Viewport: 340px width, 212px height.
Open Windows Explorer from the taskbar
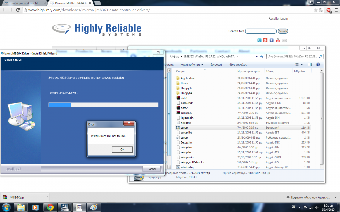[21, 207]
